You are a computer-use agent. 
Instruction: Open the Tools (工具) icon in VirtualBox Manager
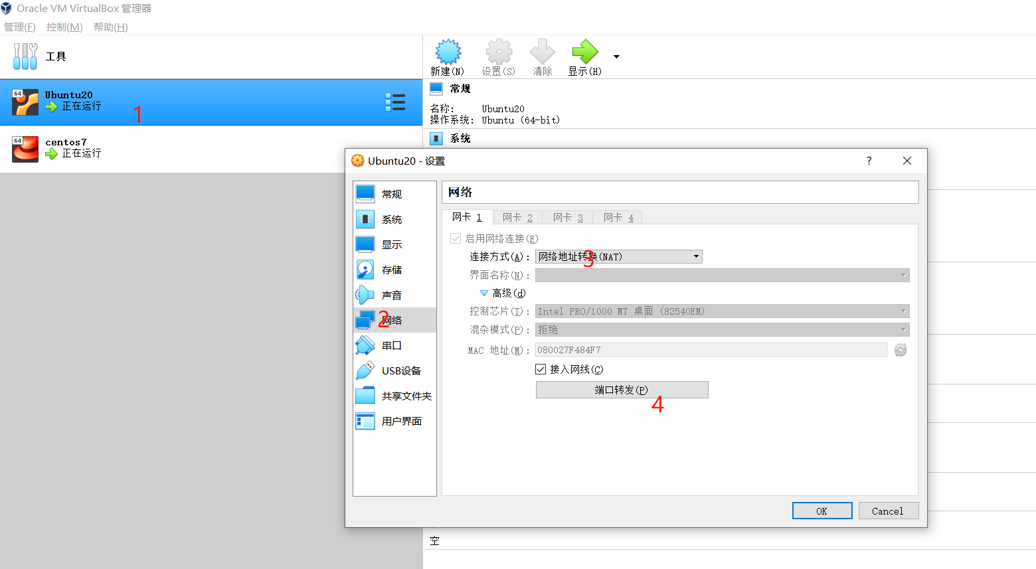pyautogui.click(x=25, y=56)
